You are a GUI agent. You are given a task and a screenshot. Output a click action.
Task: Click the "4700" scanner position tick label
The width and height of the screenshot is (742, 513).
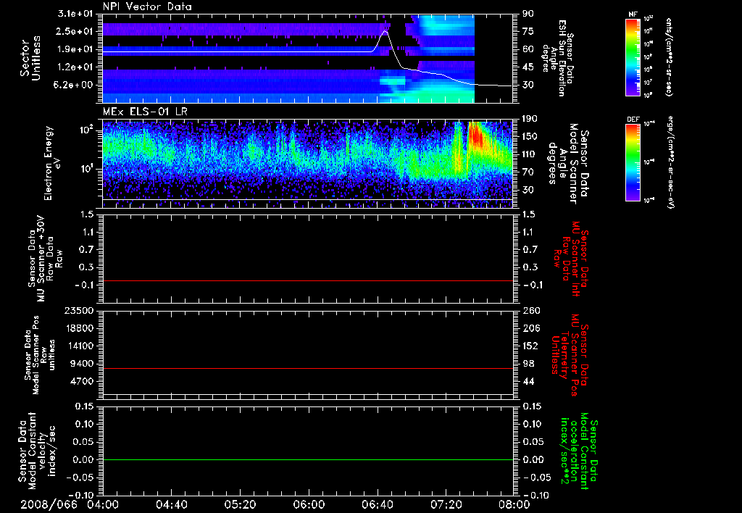80,381
